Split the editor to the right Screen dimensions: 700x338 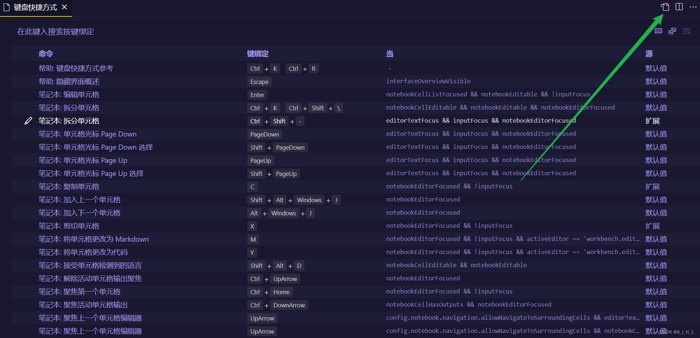tap(679, 7)
